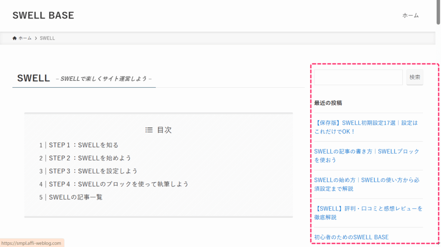Open SWELLの記事の書き方 post
This screenshot has width=441, height=247.
(x=367, y=156)
